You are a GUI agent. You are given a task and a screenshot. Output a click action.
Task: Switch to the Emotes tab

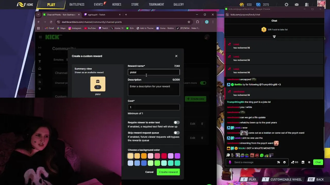point(59,60)
